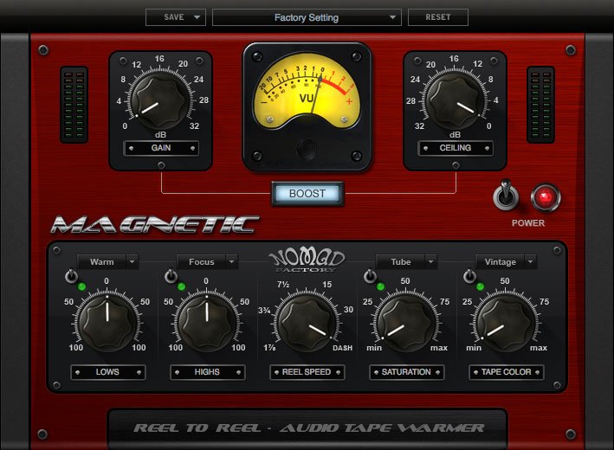Click the right output level meter
Screen dimensions: 614x450
click(x=540, y=105)
